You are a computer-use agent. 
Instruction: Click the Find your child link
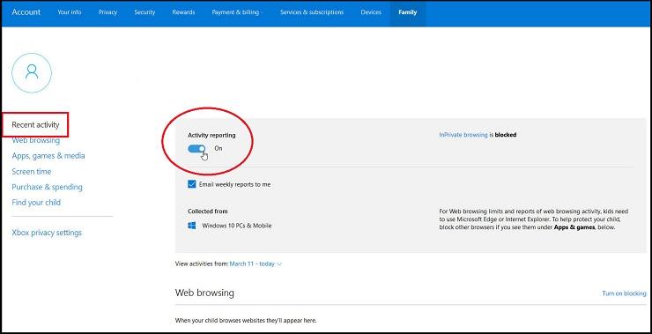click(x=36, y=203)
